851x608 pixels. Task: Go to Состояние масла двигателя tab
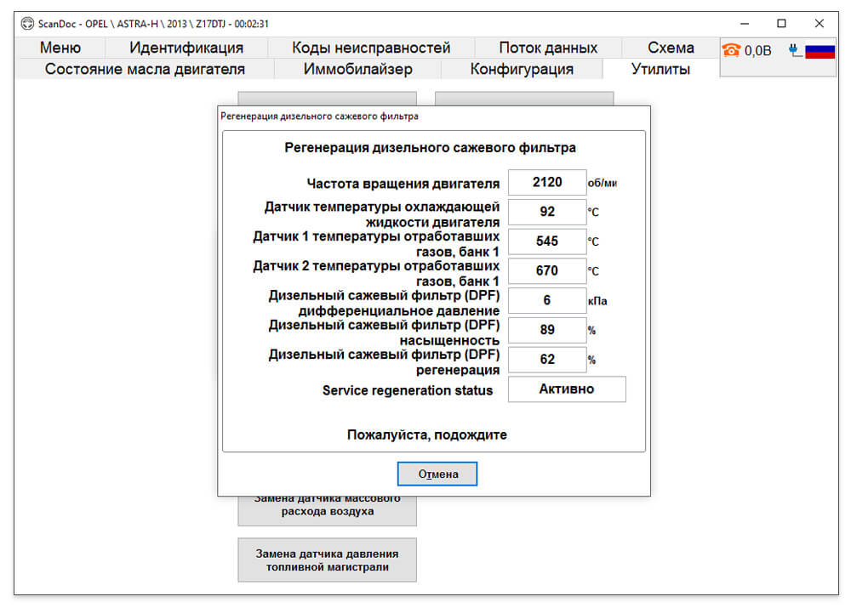145,69
